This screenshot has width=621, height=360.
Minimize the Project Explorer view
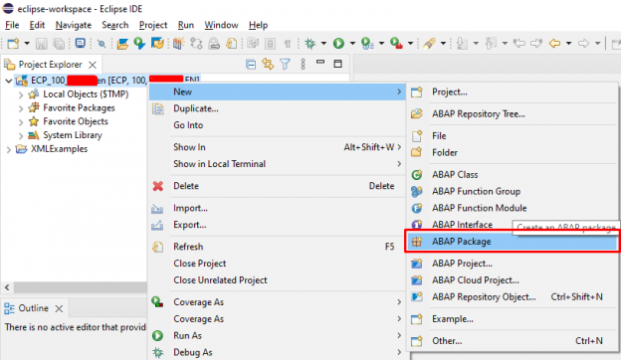pos(320,63)
